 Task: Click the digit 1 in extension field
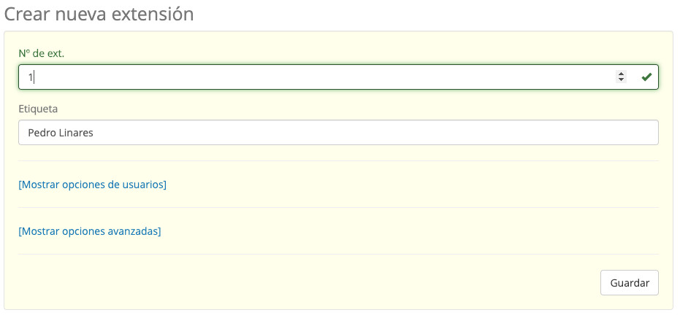(31, 77)
